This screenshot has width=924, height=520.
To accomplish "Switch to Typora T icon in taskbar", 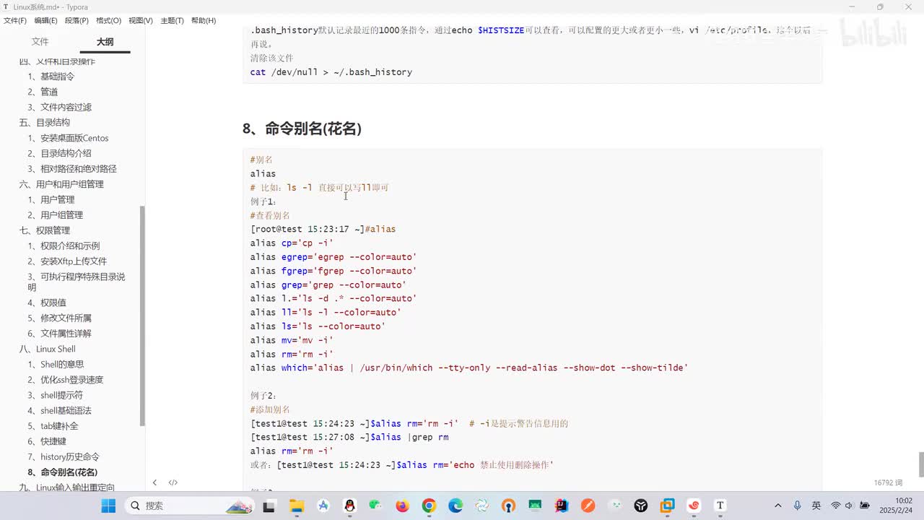I will click(720, 506).
